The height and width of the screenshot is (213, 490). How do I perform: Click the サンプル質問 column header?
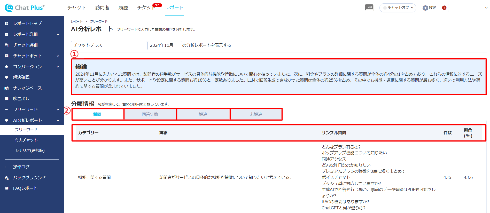click(x=334, y=133)
